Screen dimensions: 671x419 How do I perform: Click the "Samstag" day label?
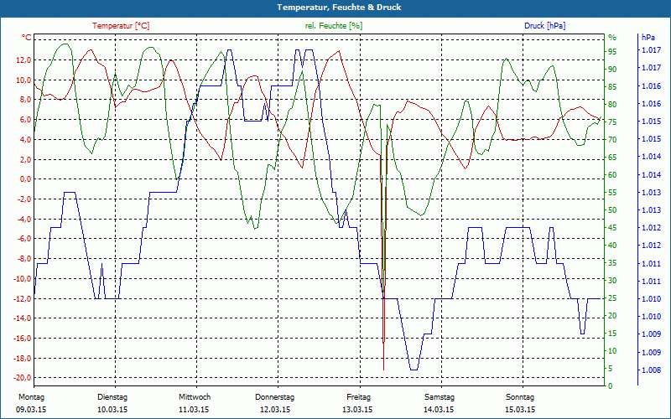(440, 397)
